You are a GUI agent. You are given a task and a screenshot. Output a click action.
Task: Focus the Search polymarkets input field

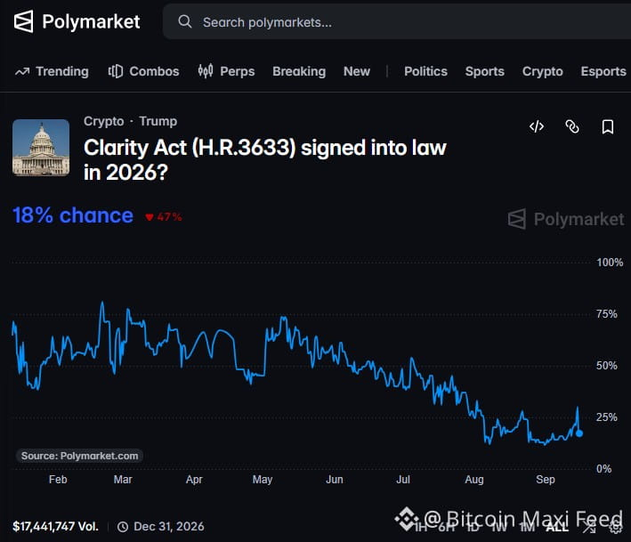click(x=396, y=21)
